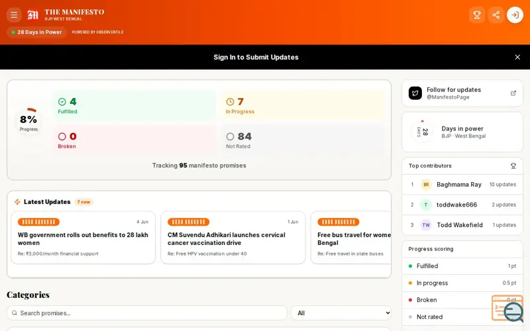Open Free bus travel for women update
The height and width of the screenshot is (331, 530).
351,238
